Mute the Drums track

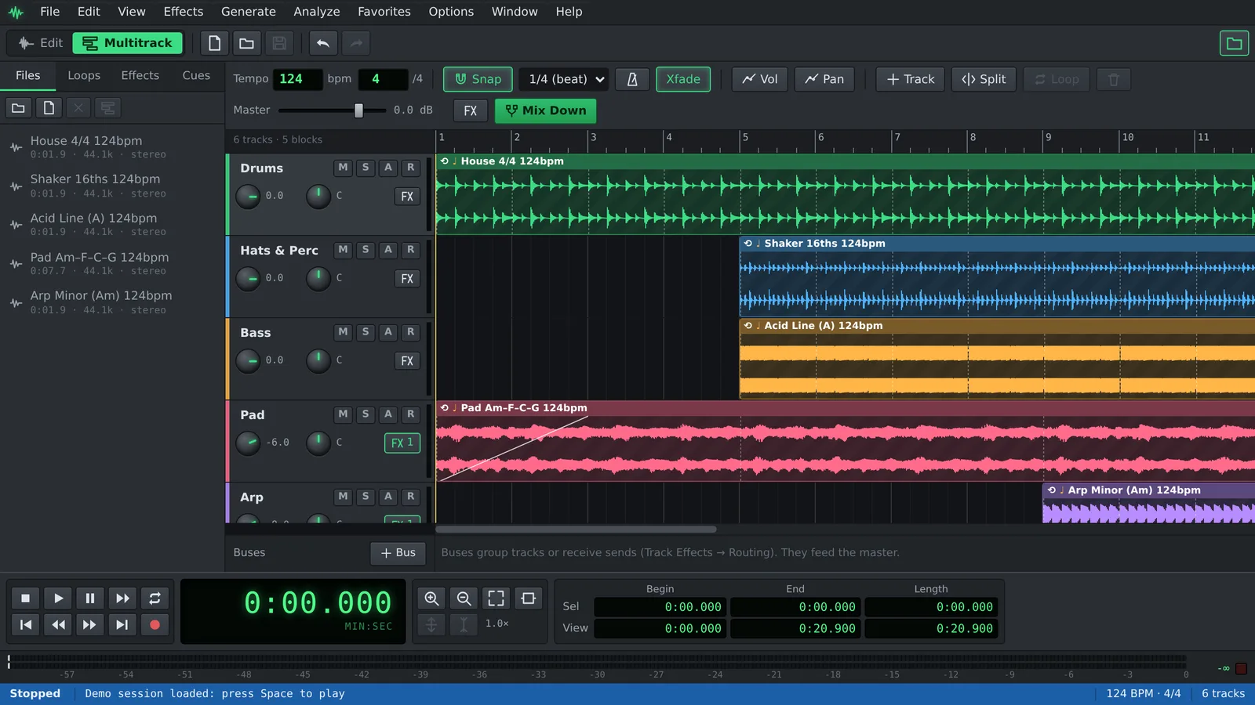tap(343, 168)
